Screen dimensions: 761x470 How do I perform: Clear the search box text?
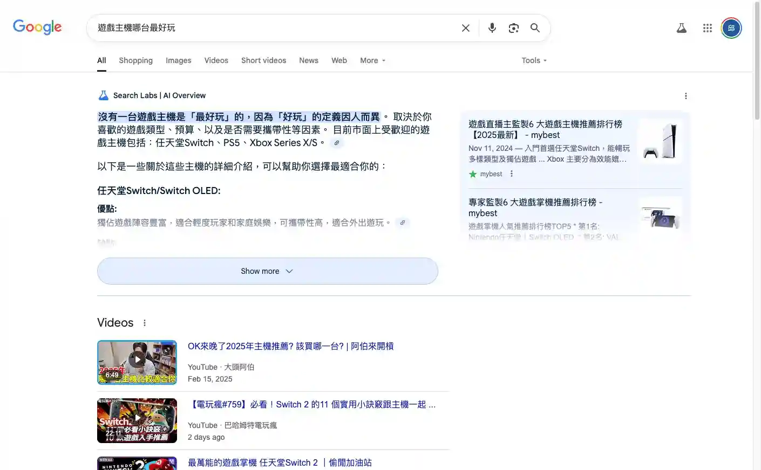465,28
